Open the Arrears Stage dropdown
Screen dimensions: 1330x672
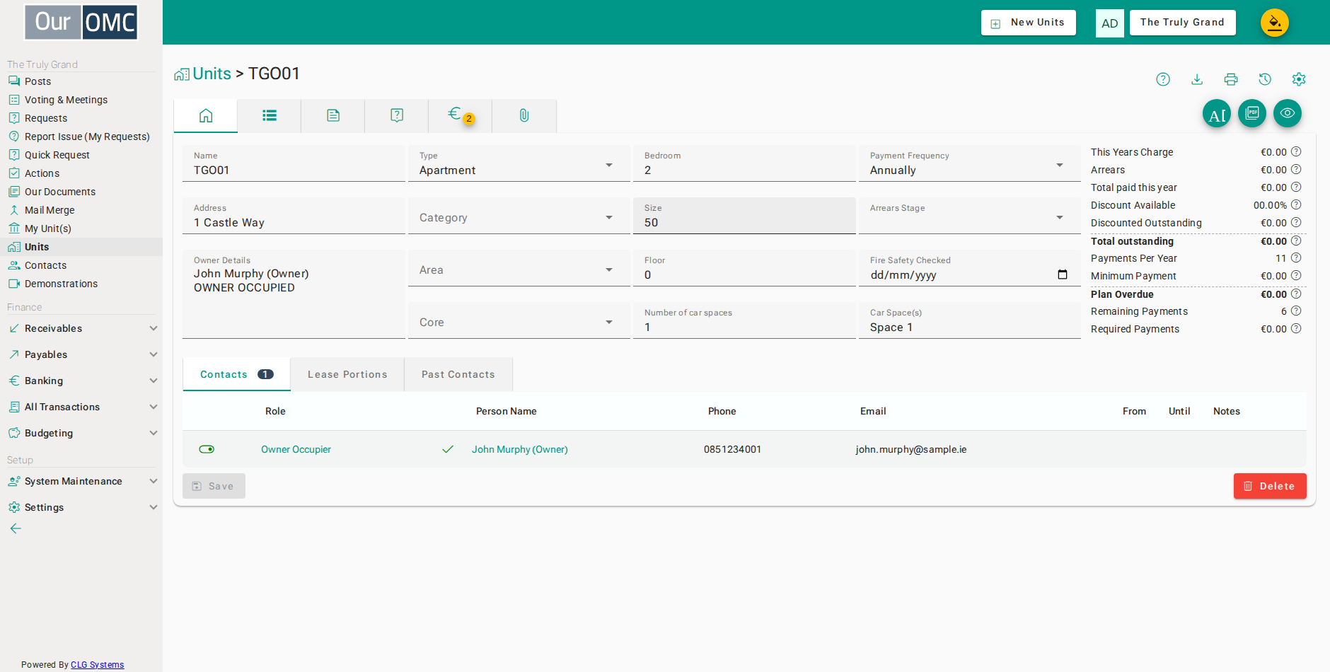click(969, 216)
